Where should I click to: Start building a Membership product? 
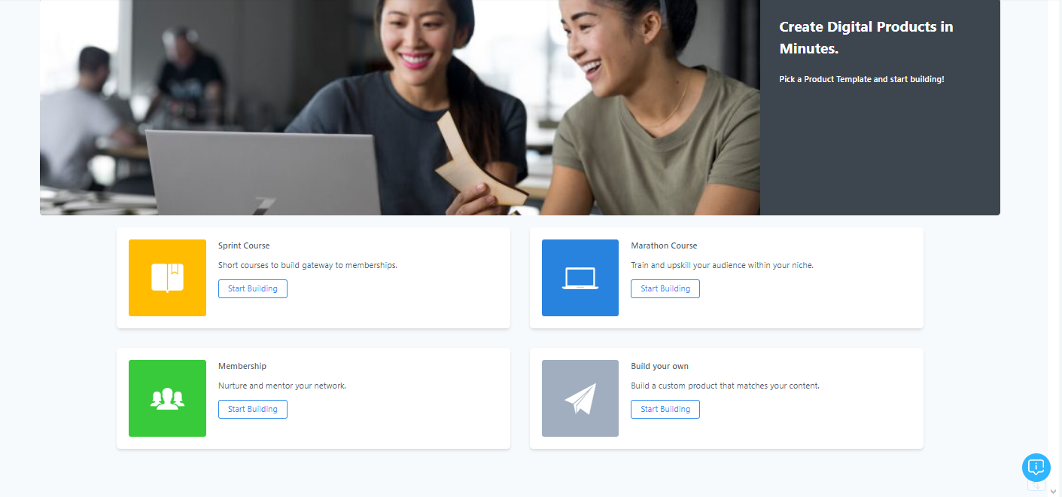(x=253, y=409)
